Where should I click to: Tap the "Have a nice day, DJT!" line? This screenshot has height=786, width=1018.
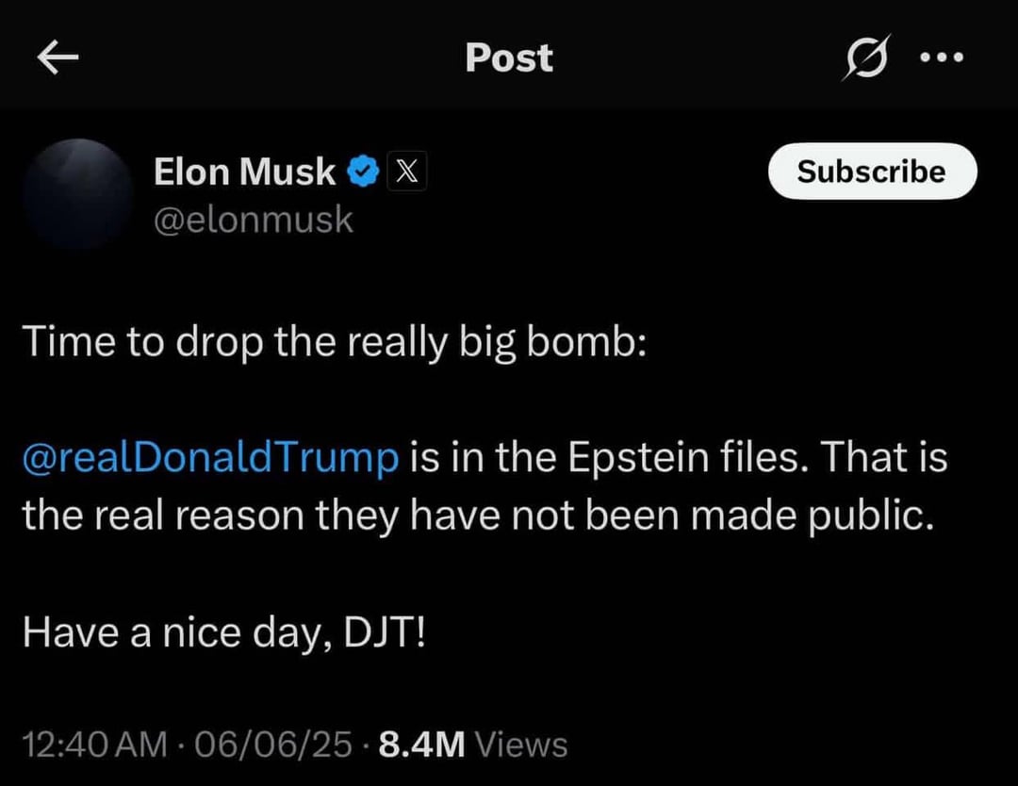pyautogui.click(x=224, y=630)
